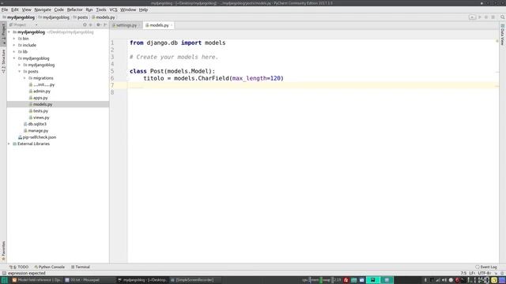Screen dimensions: 506x284
Task: Select apps.py in the project tree
Action: pyautogui.click(x=38, y=98)
